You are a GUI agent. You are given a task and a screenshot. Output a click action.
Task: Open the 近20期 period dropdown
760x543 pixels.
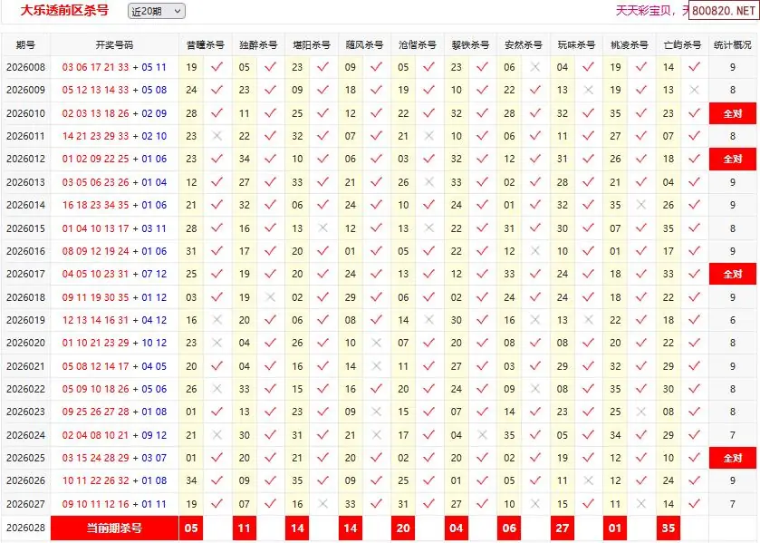point(156,11)
